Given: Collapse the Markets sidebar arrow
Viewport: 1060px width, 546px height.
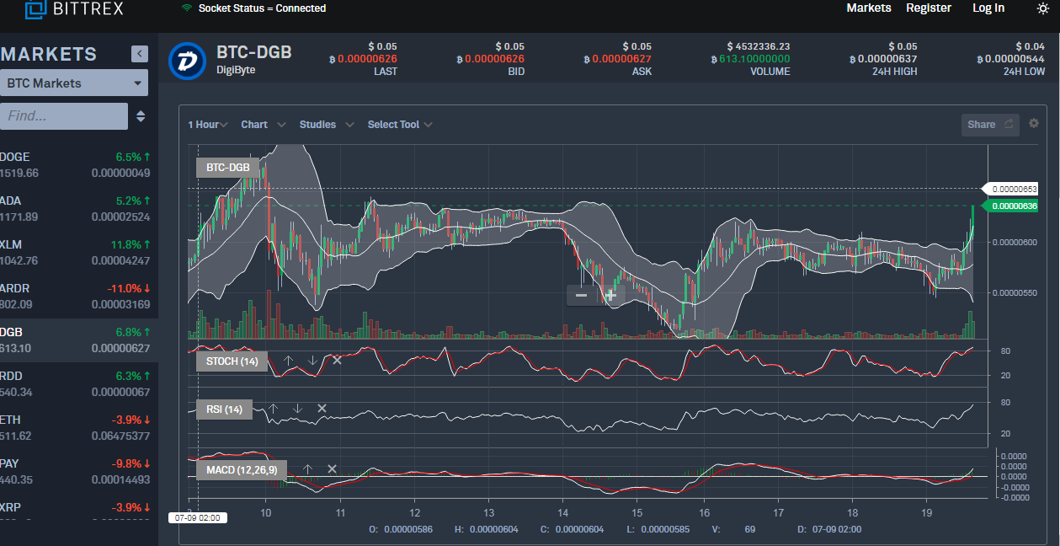Looking at the screenshot, I should click(x=140, y=54).
